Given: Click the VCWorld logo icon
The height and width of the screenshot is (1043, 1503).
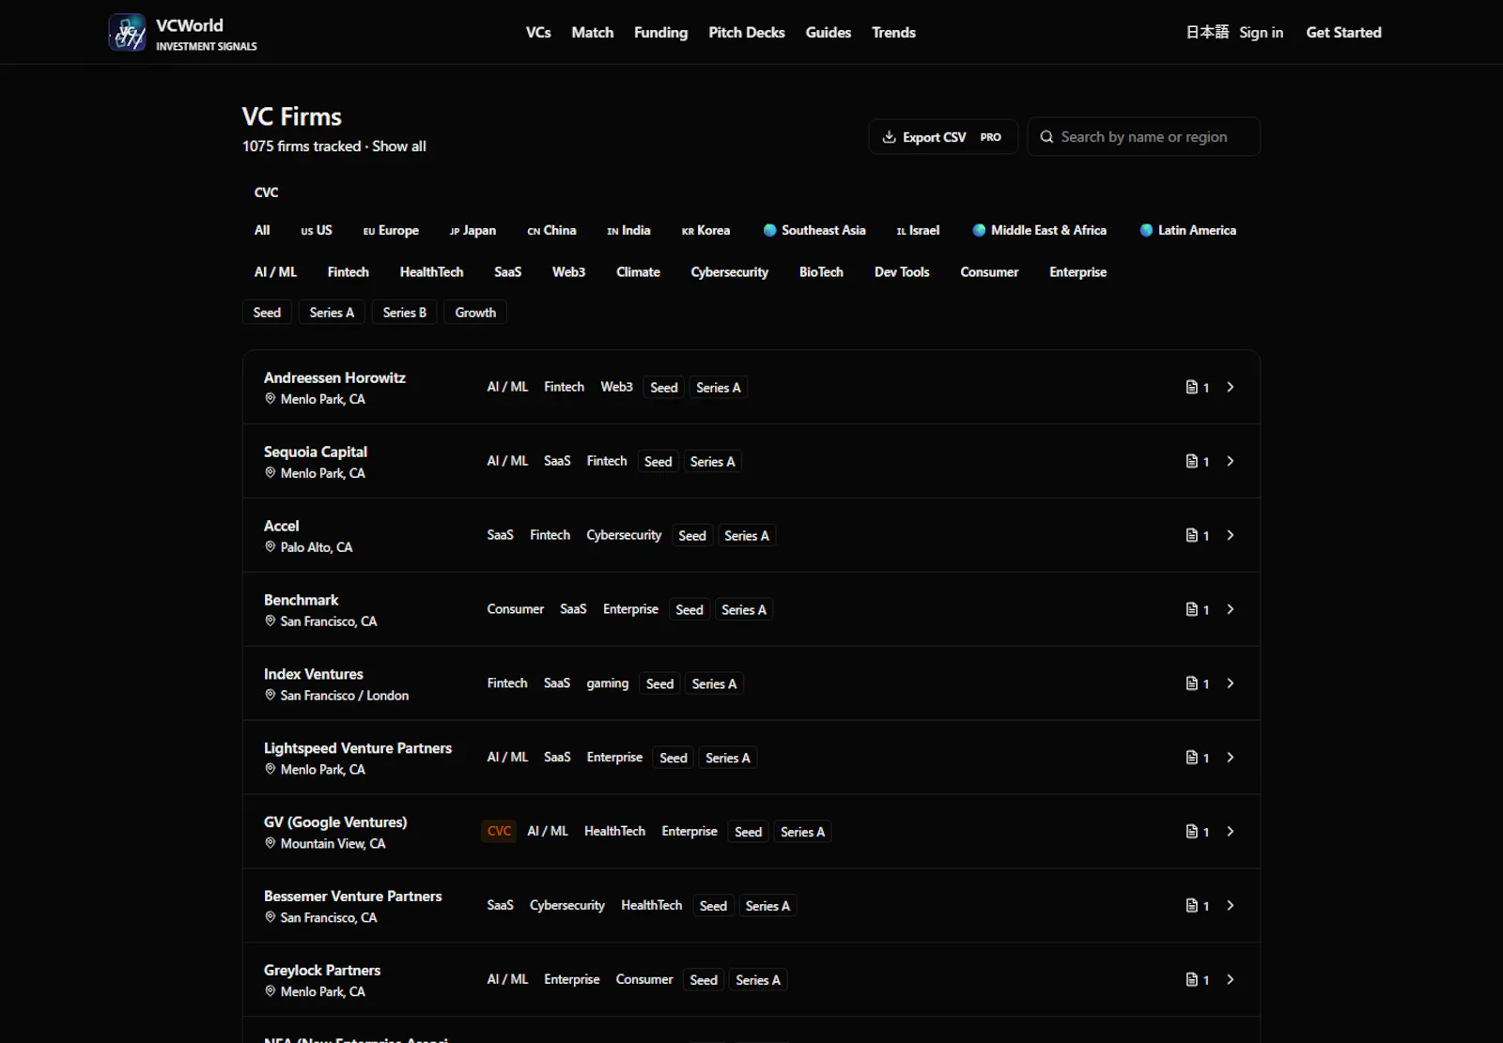Looking at the screenshot, I should click(127, 32).
